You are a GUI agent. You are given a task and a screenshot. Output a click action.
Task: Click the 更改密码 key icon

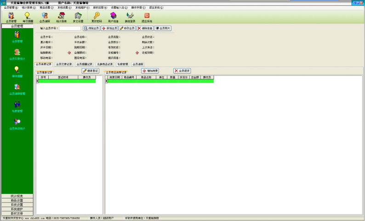tap(97, 17)
